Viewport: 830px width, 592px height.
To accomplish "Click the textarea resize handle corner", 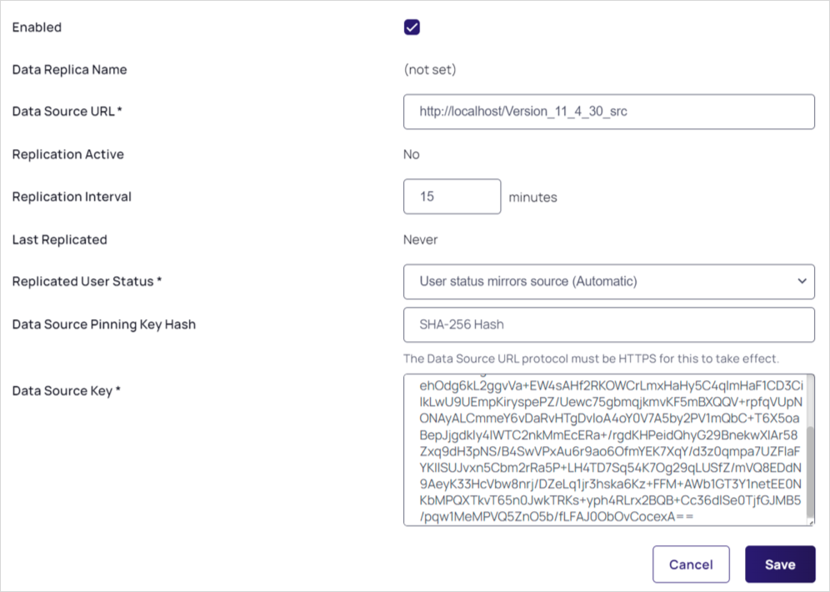I will click(810, 521).
